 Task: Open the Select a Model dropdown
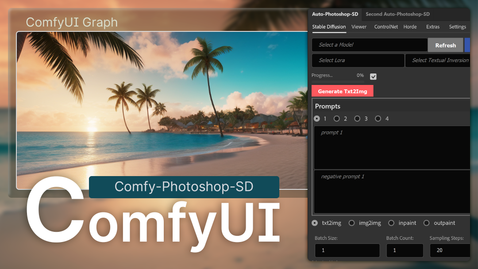point(369,45)
